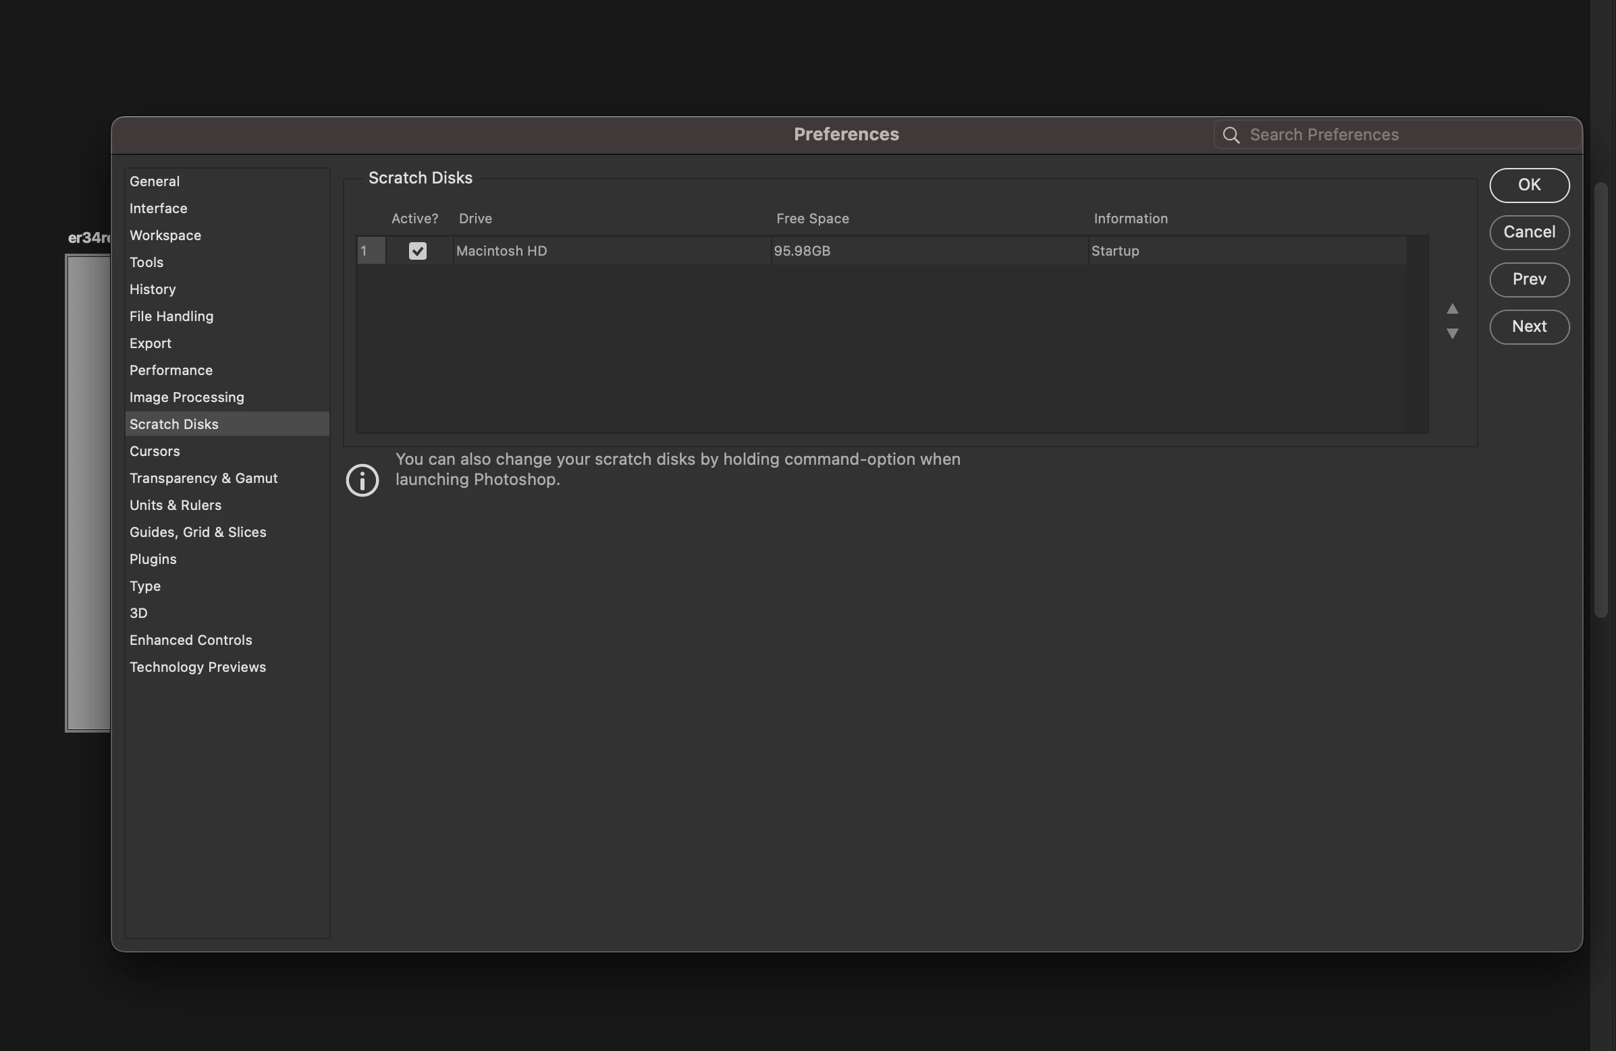Click the Next button
1616x1051 pixels.
pos(1529,326)
